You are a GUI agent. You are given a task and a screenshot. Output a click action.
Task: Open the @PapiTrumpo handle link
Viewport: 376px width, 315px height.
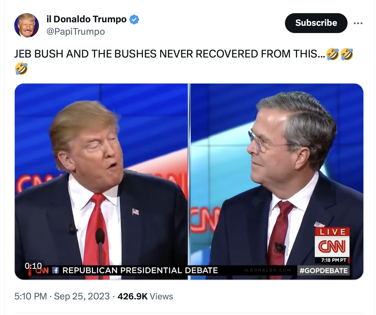[76, 32]
